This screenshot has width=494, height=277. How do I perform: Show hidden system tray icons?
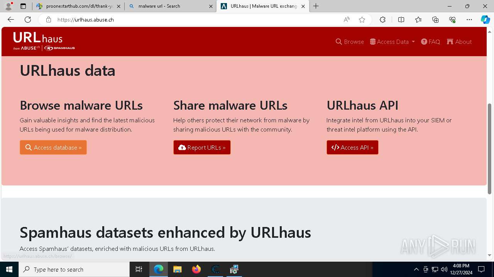point(416,269)
